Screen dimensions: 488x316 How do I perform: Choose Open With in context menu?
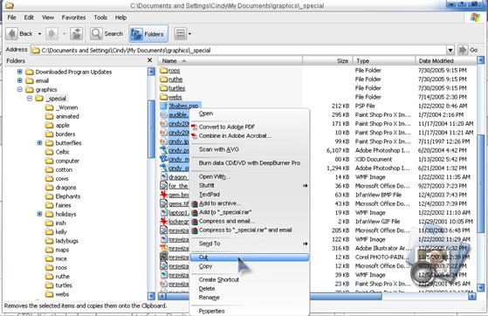click(x=215, y=176)
